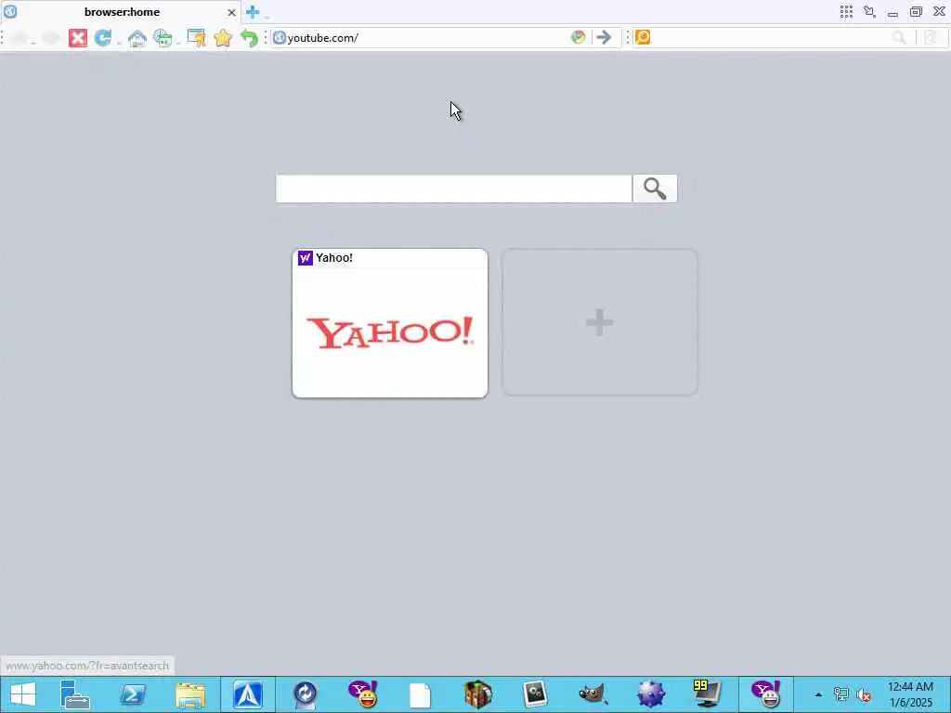Click the diagonal arrow icon in title bar
Screen dimensions: 951x713
(869, 11)
